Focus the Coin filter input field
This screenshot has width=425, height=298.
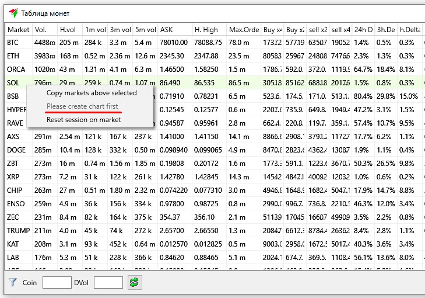(x=57, y=283)
